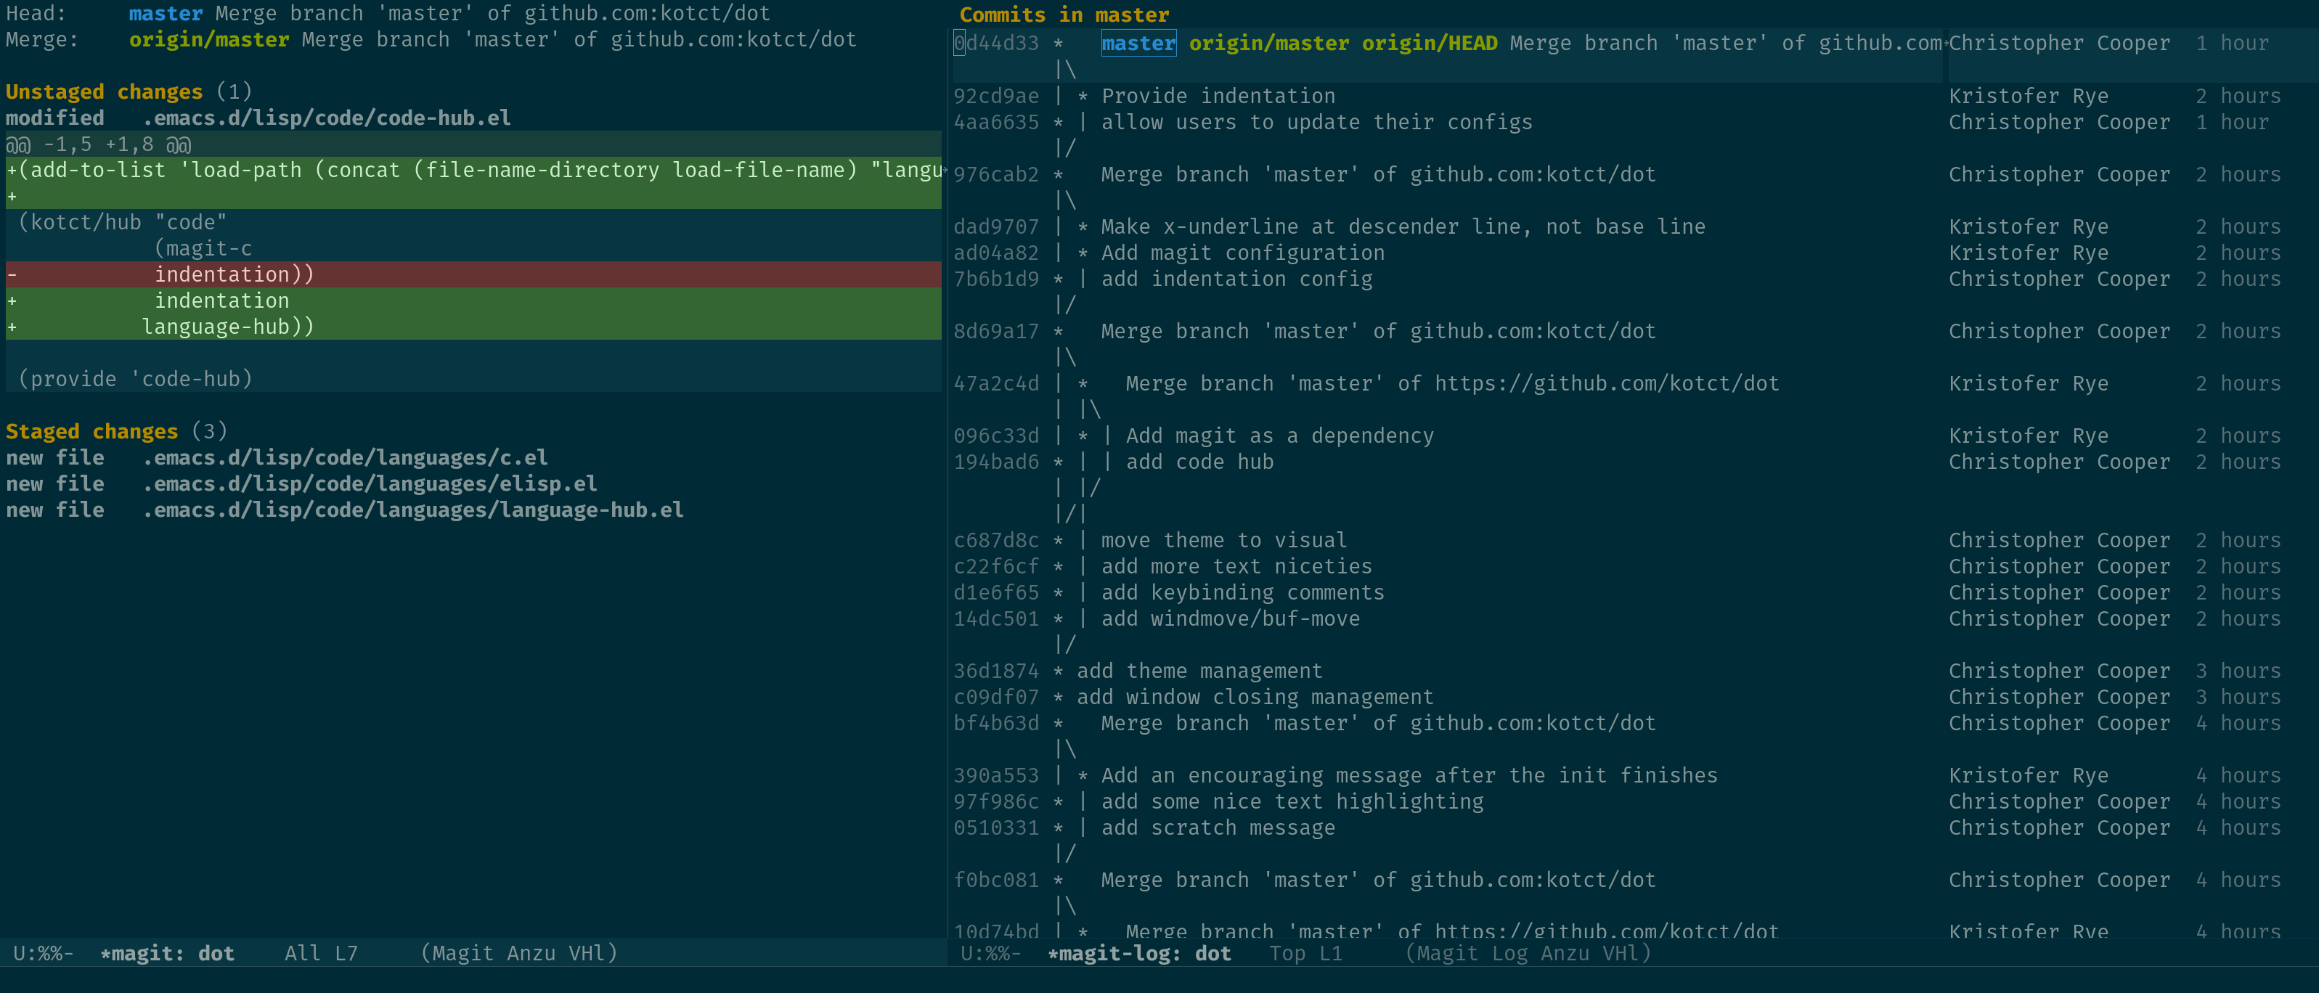This screenshot has height=993, width=2319.
Task: Collapse the Unstaged changes section heading
Action: point(104,92)
